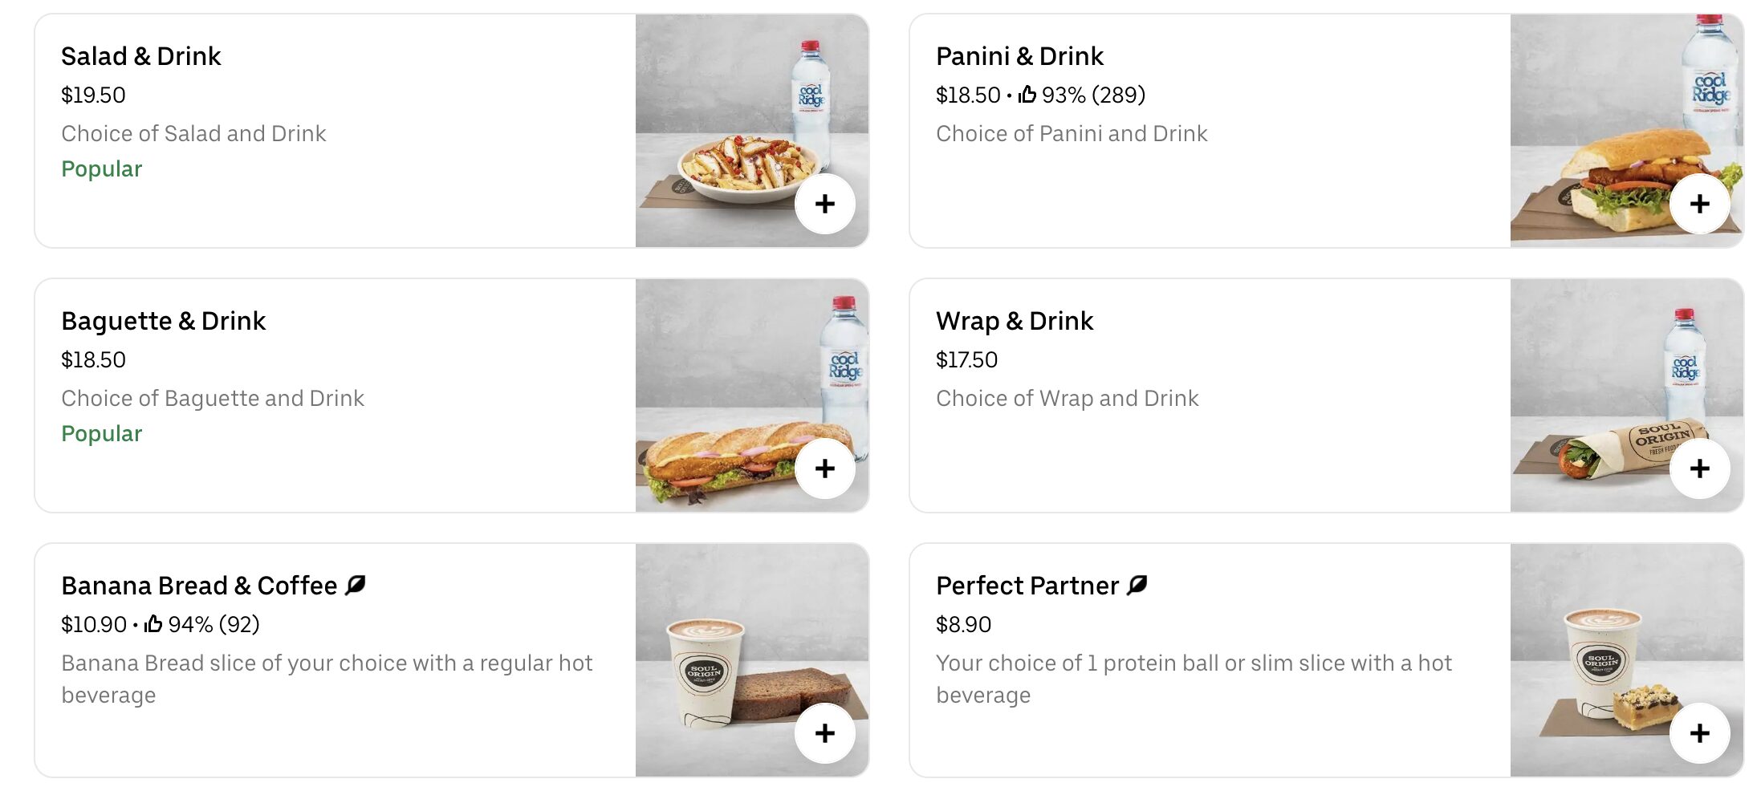Open the 93% (289) rating for Panini & Drink
The width and height of the screenshot is (1761, 799).
coord(1092,94)
